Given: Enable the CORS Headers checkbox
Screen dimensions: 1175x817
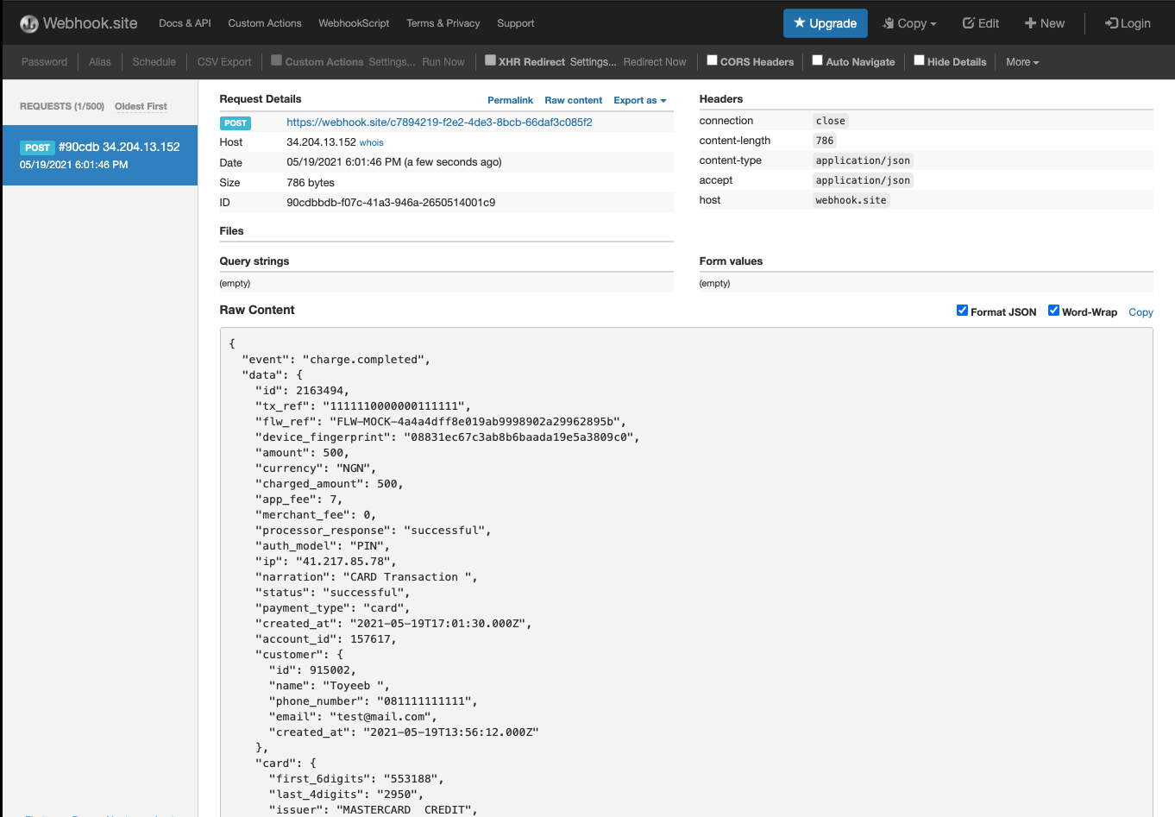Looking at the screenshot, I should point(712,60).
